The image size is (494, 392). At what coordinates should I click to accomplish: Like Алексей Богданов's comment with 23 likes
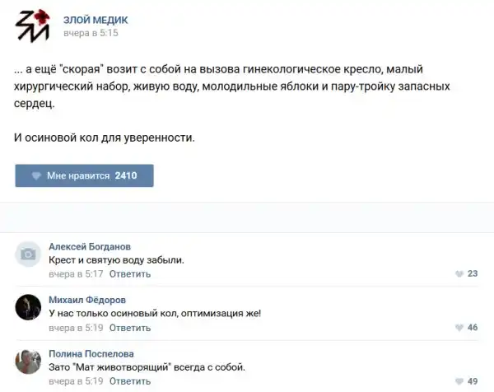click(x=459, y=273)
